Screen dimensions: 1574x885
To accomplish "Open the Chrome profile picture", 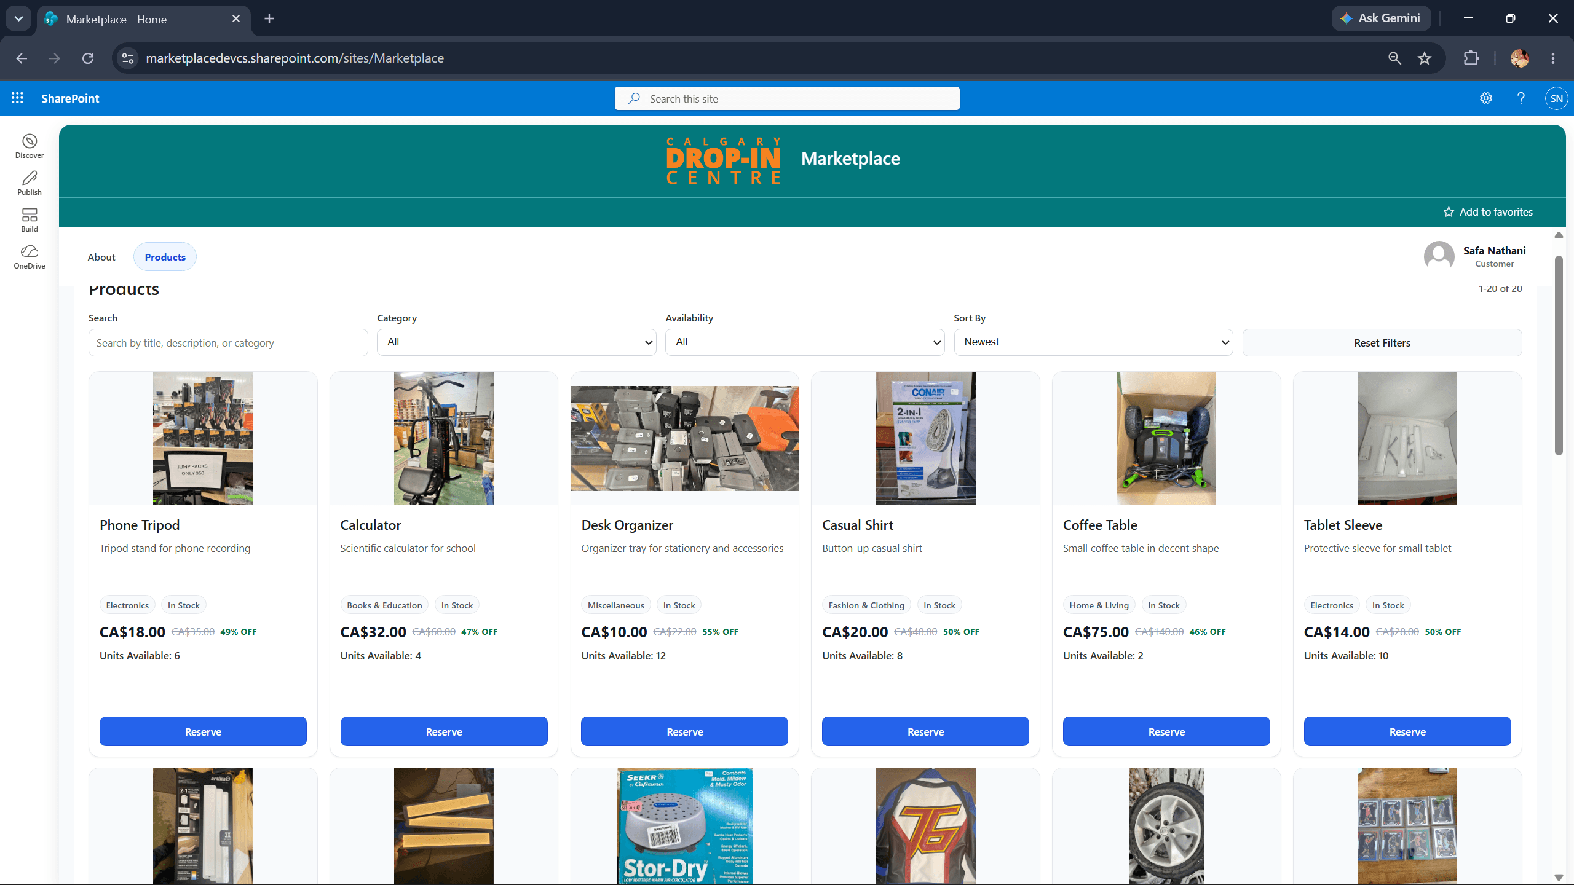I will pyautogui.click(x=1520, y=58).
